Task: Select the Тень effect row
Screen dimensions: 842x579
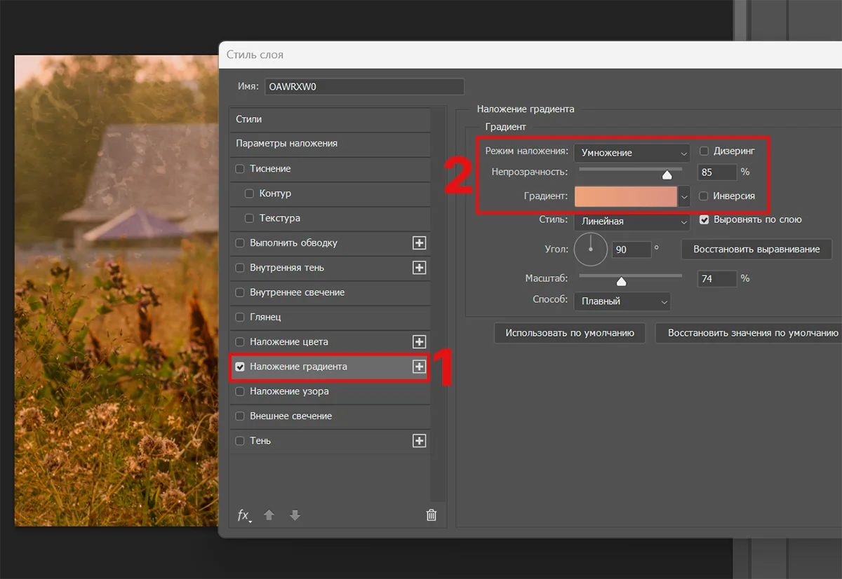Action: coord(330,441)
